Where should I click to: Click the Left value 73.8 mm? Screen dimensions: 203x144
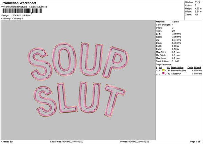tap(176, 34)
